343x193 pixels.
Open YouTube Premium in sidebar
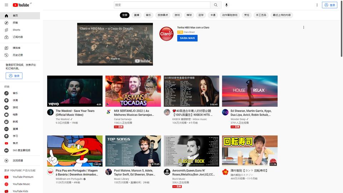(x=20, y=177)
